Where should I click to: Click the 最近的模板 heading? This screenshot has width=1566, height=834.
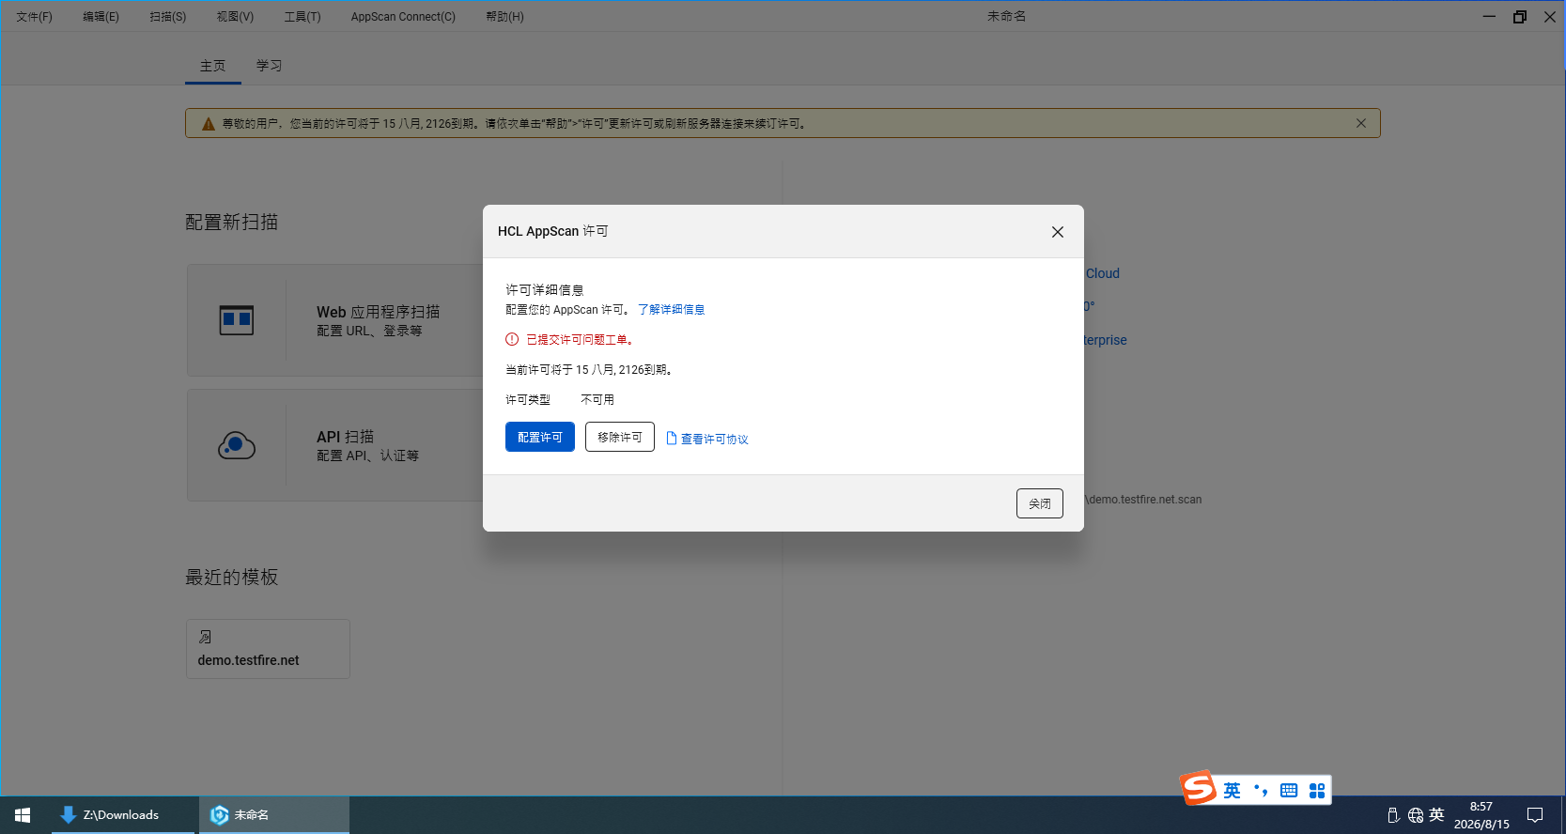click(x=232, y=578)
